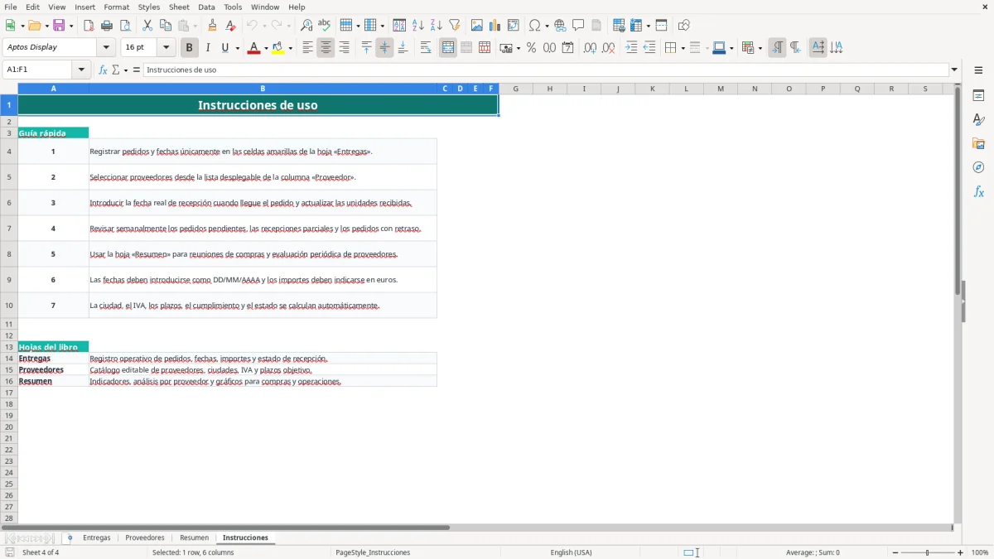This screenshot has width=994, height=559.
Task: Select the column G header
Action: tap(515, 89)
